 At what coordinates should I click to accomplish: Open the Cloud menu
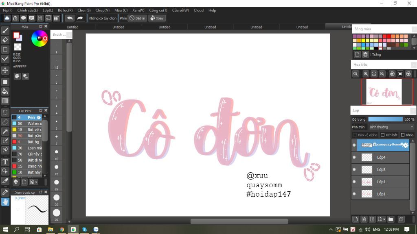199,10
